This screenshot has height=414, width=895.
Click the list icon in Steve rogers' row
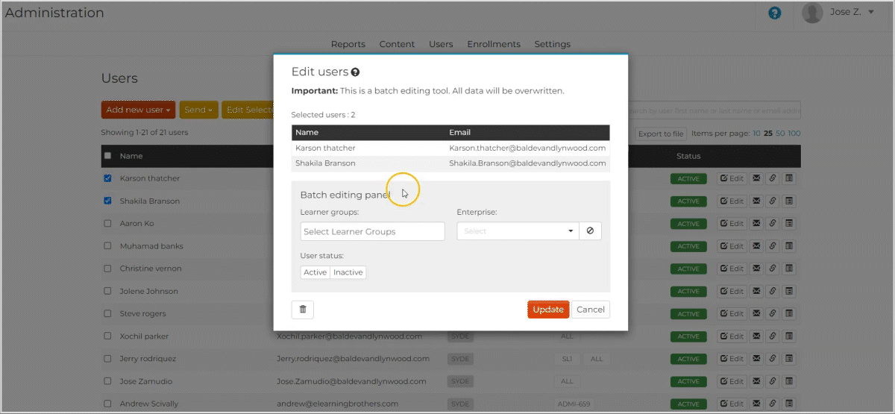pos(790,314)
